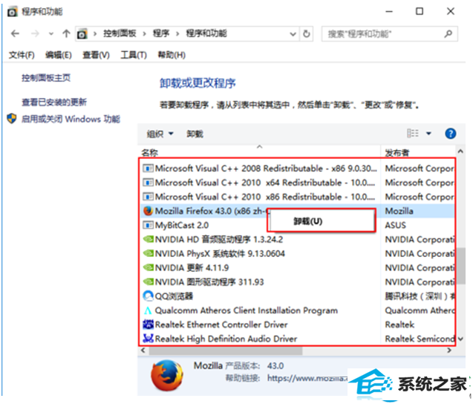This screenshot has width=473, height=404.
Task: Click the NVIDIA PhysX program icon
Action: pos(148,253)
